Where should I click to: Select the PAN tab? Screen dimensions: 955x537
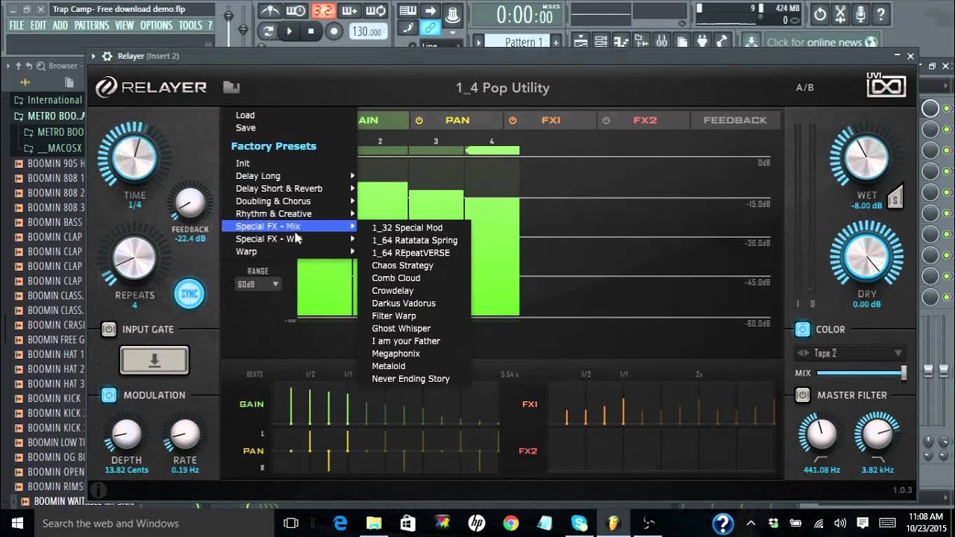pos(457,120)
